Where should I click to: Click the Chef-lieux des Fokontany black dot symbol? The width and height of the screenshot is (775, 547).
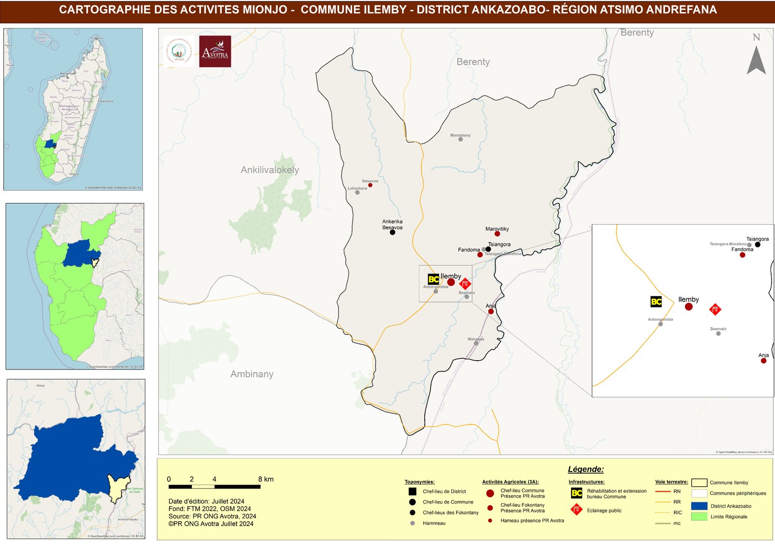pyautogui.click(x=413, y=513)
